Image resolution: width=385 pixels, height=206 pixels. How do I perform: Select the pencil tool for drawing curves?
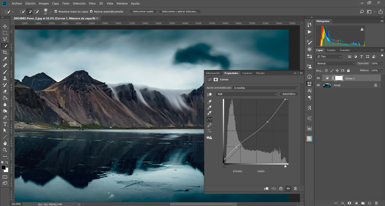209,125
